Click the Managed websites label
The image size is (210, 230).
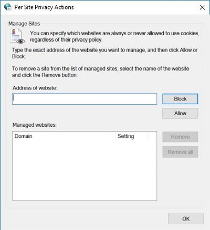point(35,125)
